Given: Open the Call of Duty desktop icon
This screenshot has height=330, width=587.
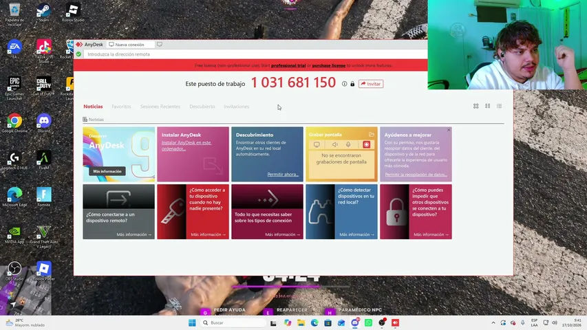Looking at the screenshot, I should click(44, 86).
